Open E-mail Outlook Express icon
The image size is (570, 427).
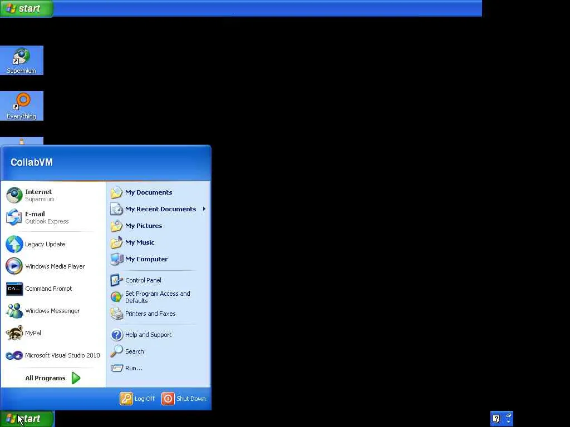point(14,217)
